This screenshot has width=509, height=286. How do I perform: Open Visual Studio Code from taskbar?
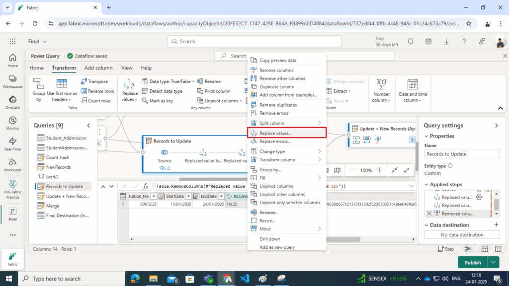(245, 279)
